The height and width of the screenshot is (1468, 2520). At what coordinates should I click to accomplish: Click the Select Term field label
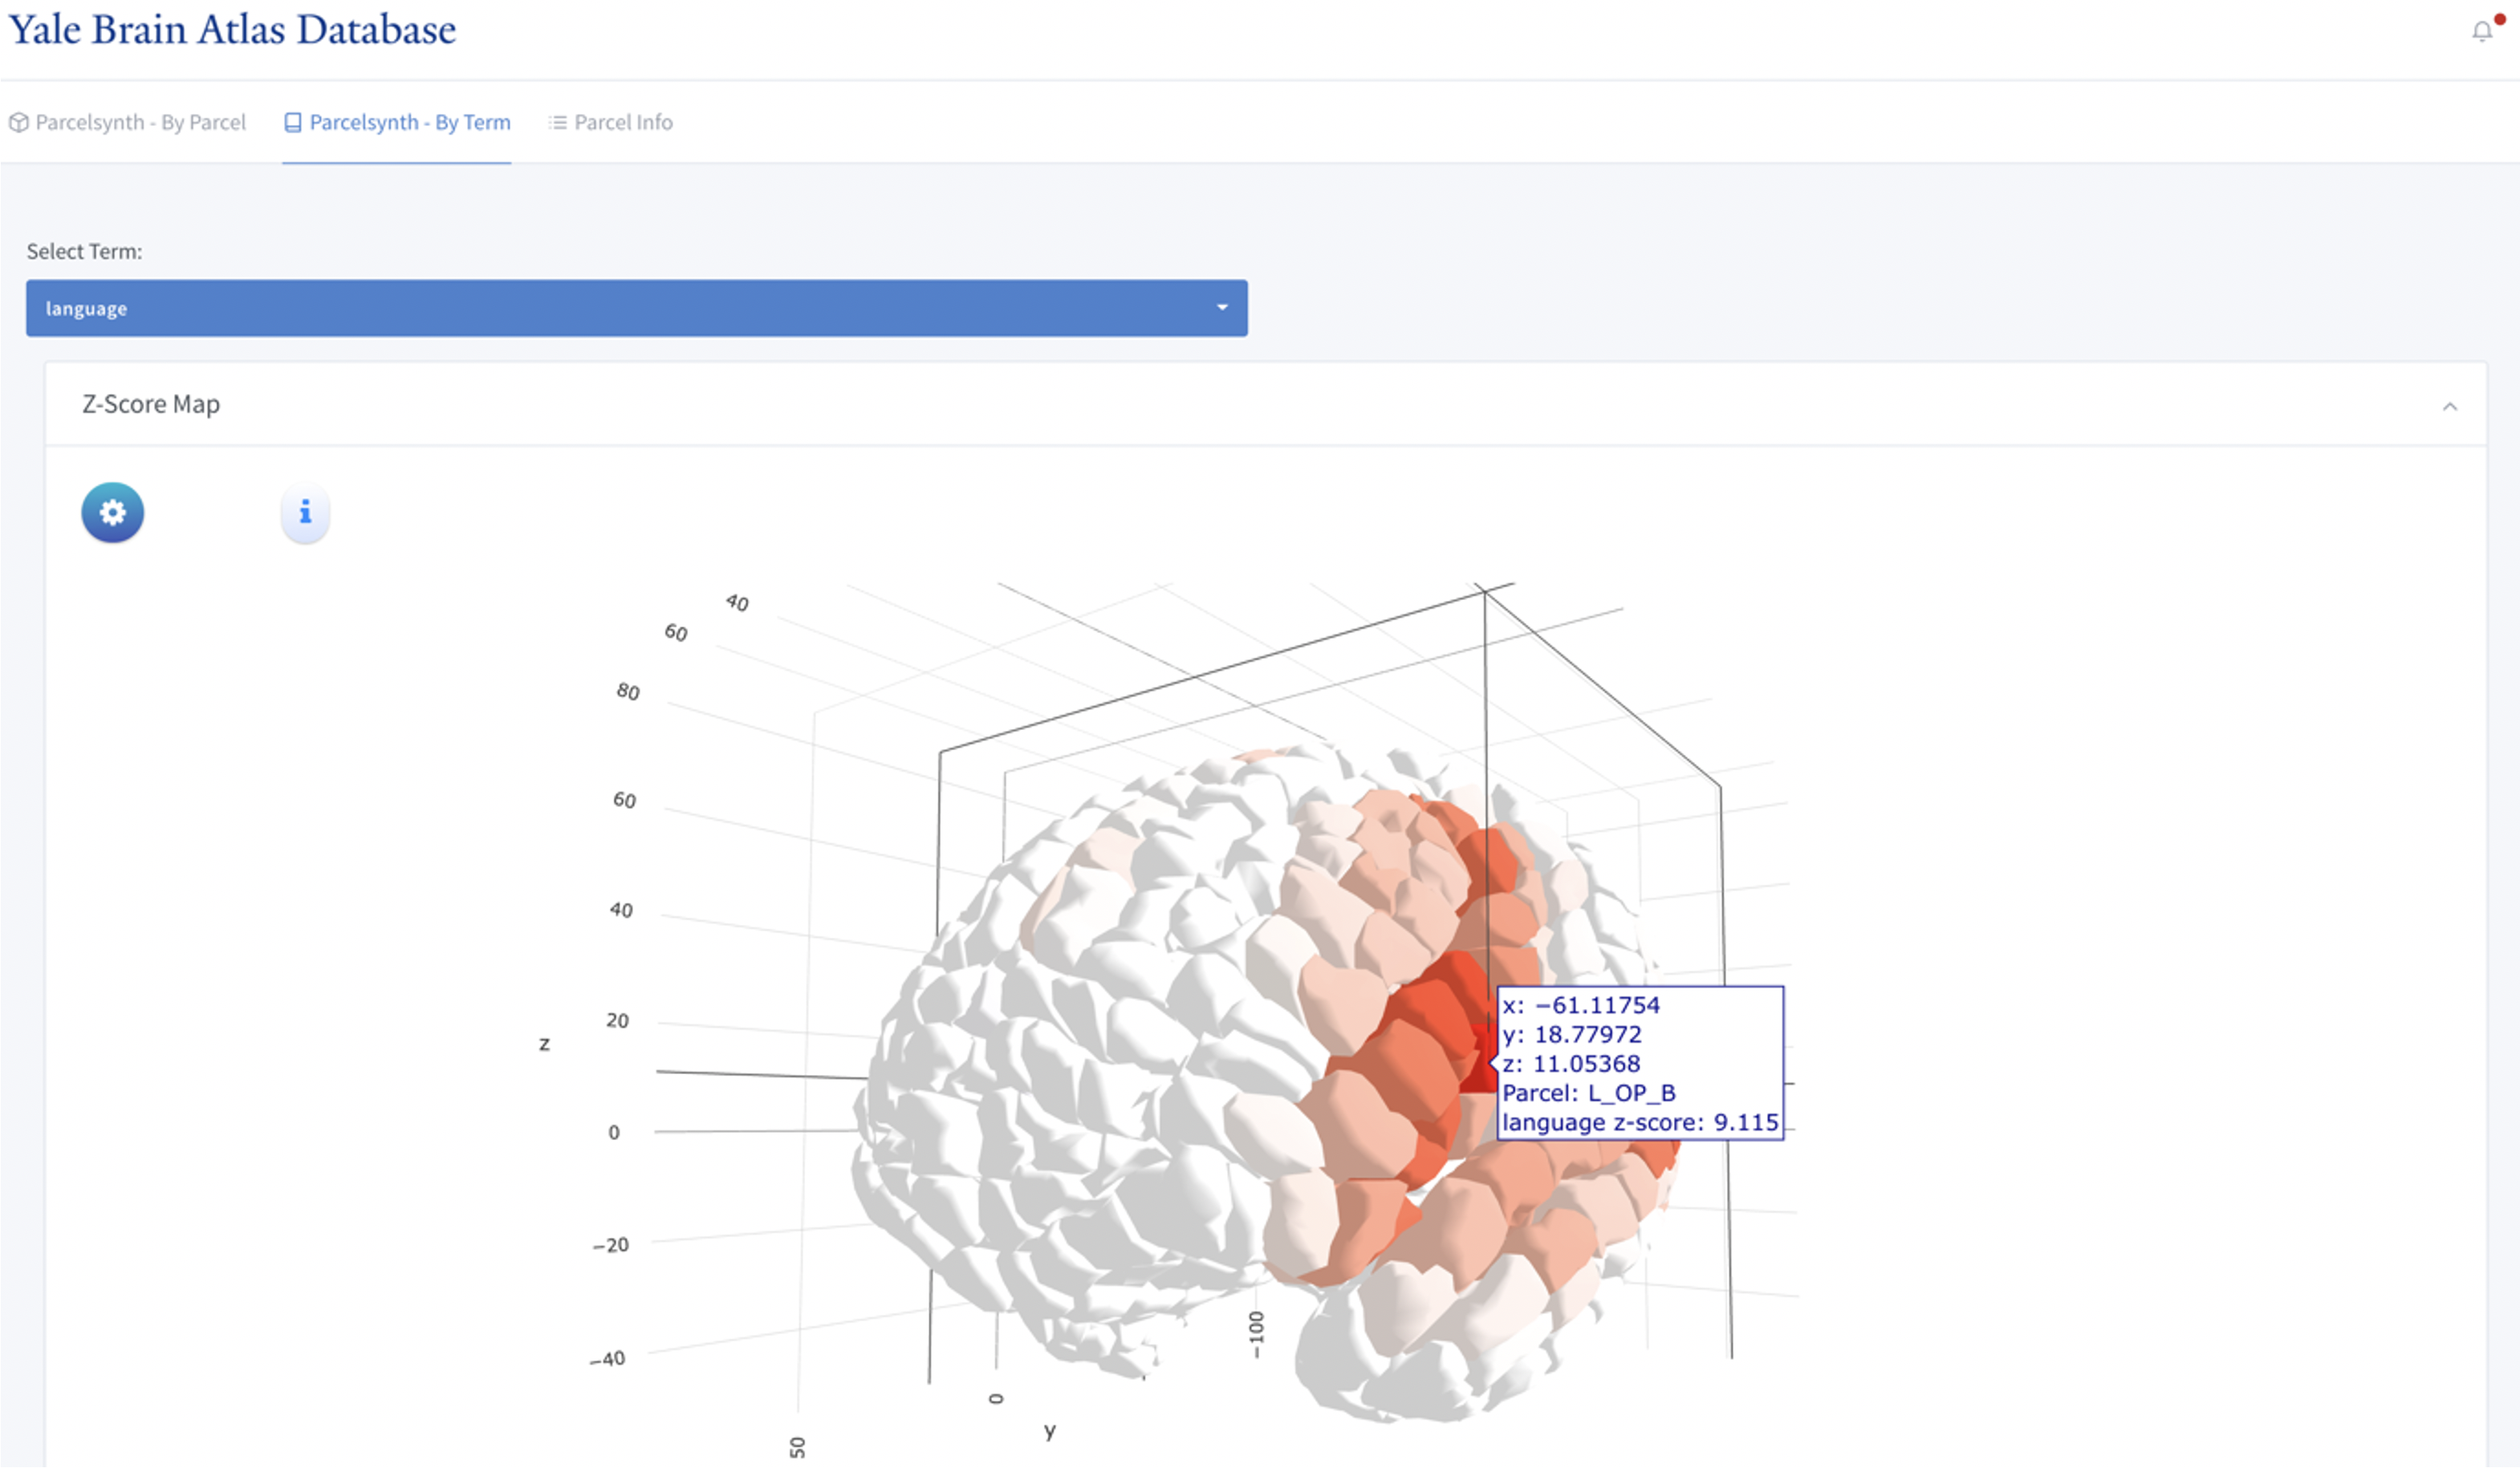(84, 251)
